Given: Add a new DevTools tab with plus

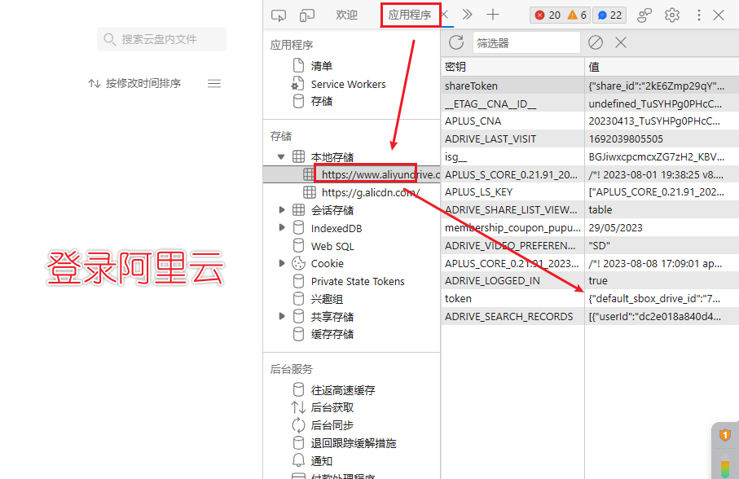Looking at the screenshot, I should [x=493, y=15].
